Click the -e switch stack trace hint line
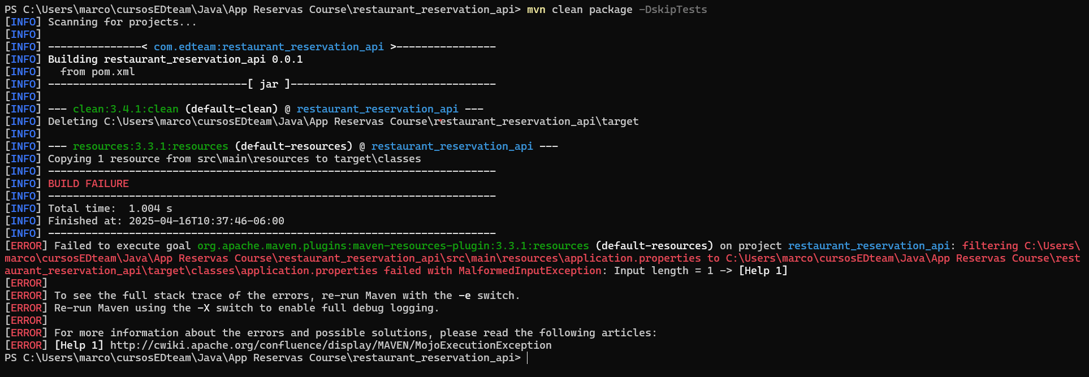This screenshot has width=1089, height=377. pos(287,296)
